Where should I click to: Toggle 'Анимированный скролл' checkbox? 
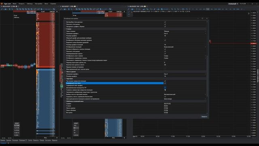tap(165, 54)
